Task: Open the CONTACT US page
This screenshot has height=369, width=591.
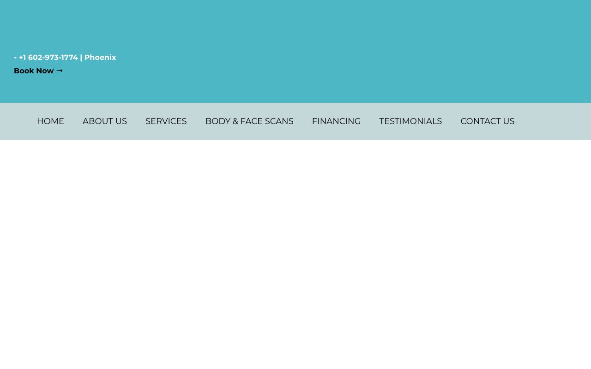Action: pos(487,121)
